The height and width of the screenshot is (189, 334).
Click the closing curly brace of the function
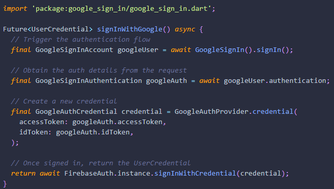(x=5, y=184)
